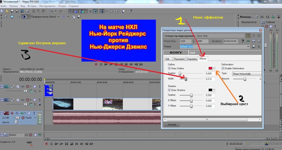Arm audio track 3 for record
The image size is (282, 150).
(x=12, y=113)
